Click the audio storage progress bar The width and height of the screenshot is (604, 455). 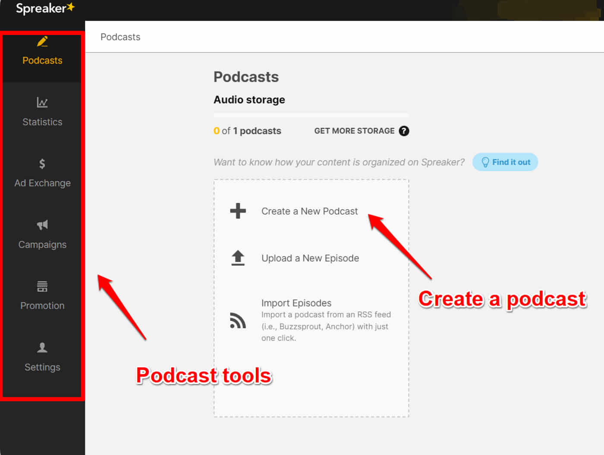311,114
